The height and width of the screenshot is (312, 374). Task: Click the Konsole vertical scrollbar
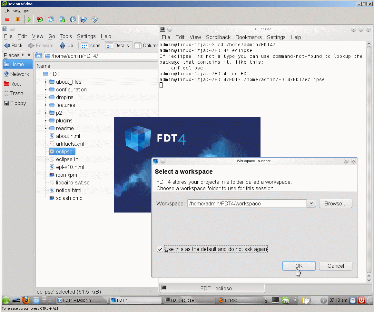369,159
